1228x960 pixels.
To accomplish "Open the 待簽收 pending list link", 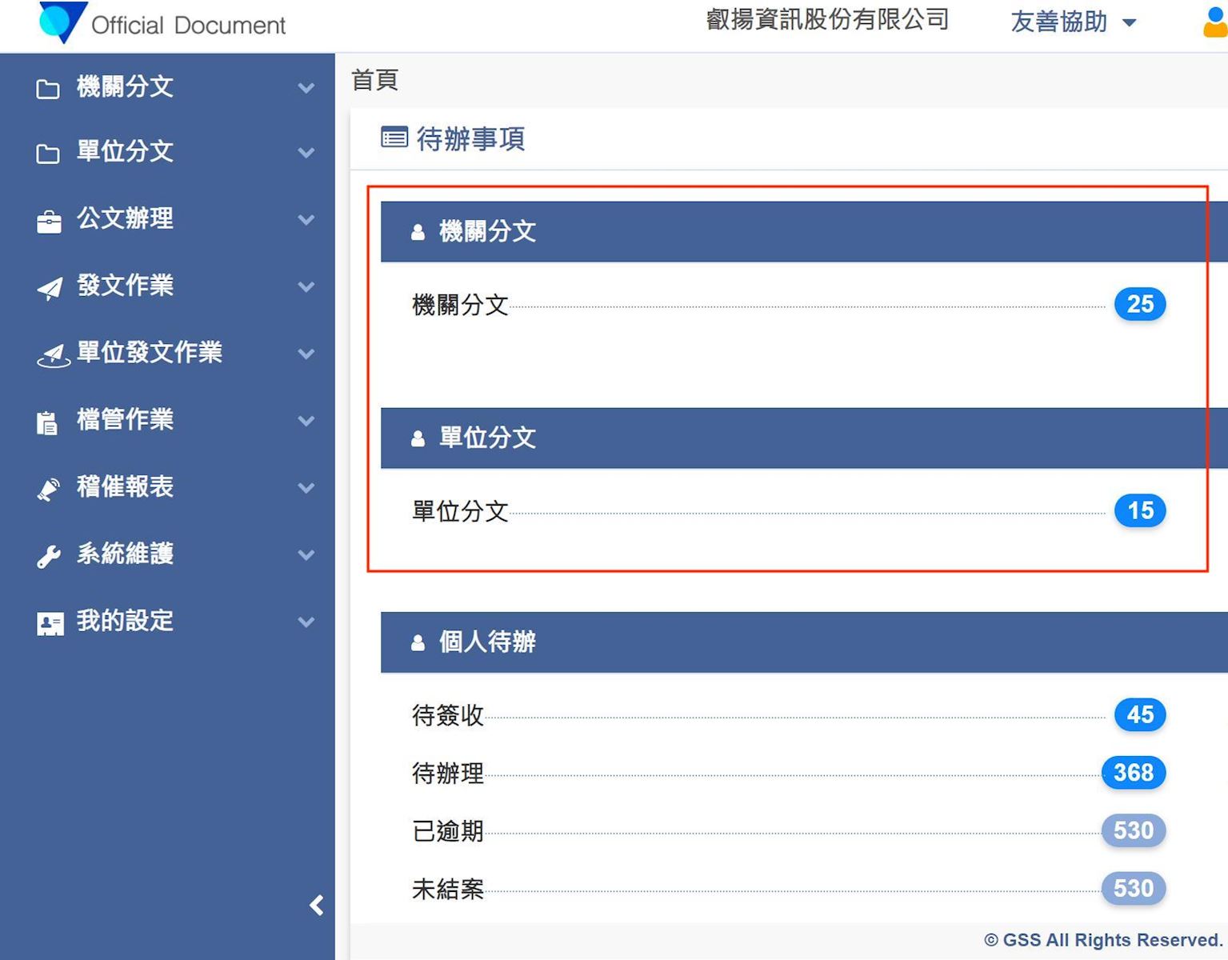I will click(447, 715).
